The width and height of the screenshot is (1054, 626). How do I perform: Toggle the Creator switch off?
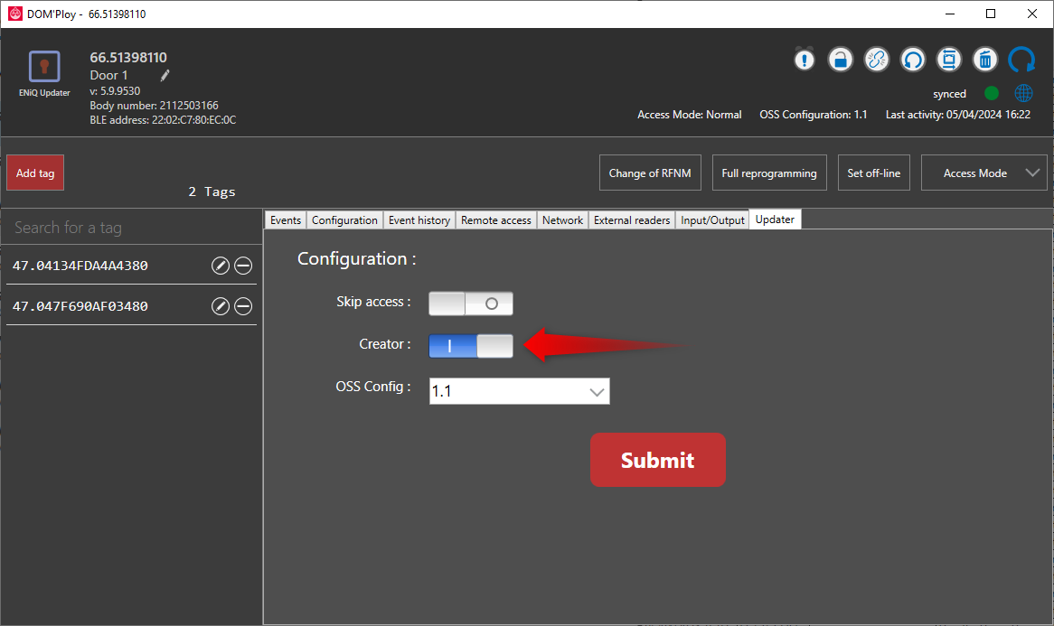pos(471,346)
